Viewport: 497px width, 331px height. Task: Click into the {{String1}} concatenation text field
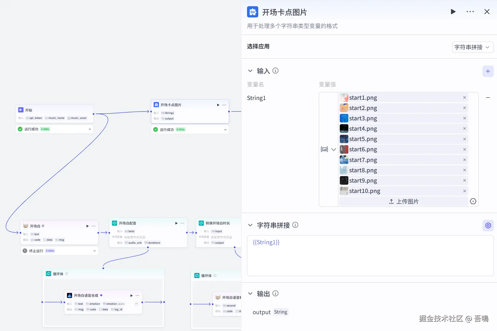(x=370, y=255)
